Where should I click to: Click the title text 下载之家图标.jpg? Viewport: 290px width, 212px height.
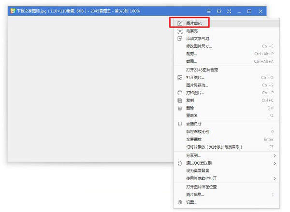[x=31, y=11]
